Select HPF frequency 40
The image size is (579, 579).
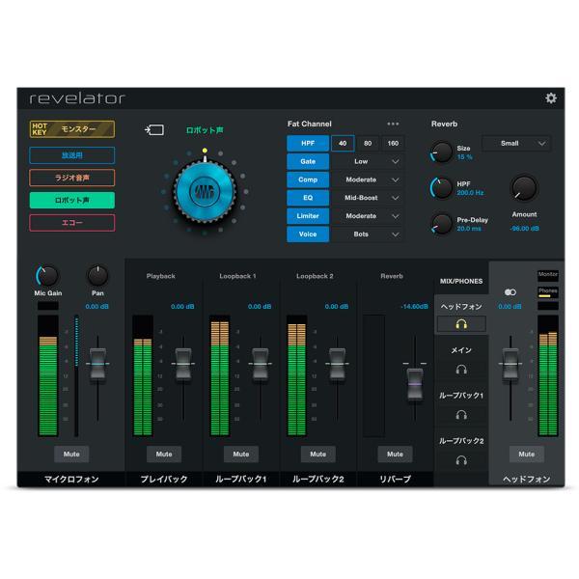point(343,143)
